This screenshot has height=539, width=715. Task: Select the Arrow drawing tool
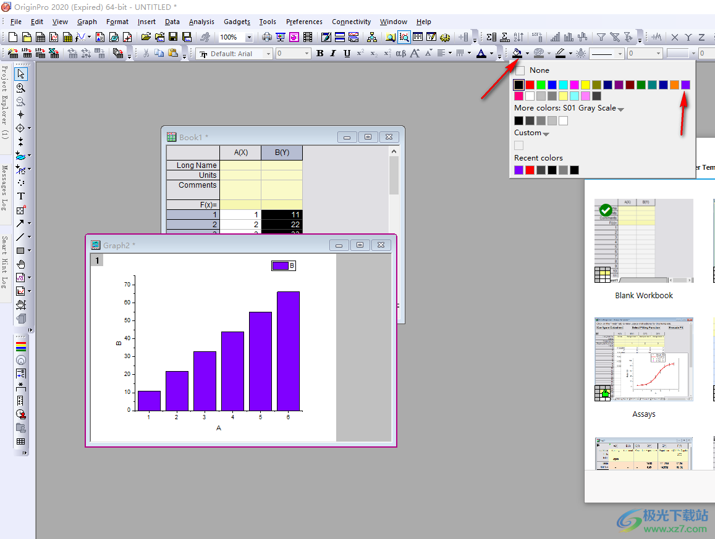pos(20,224)
